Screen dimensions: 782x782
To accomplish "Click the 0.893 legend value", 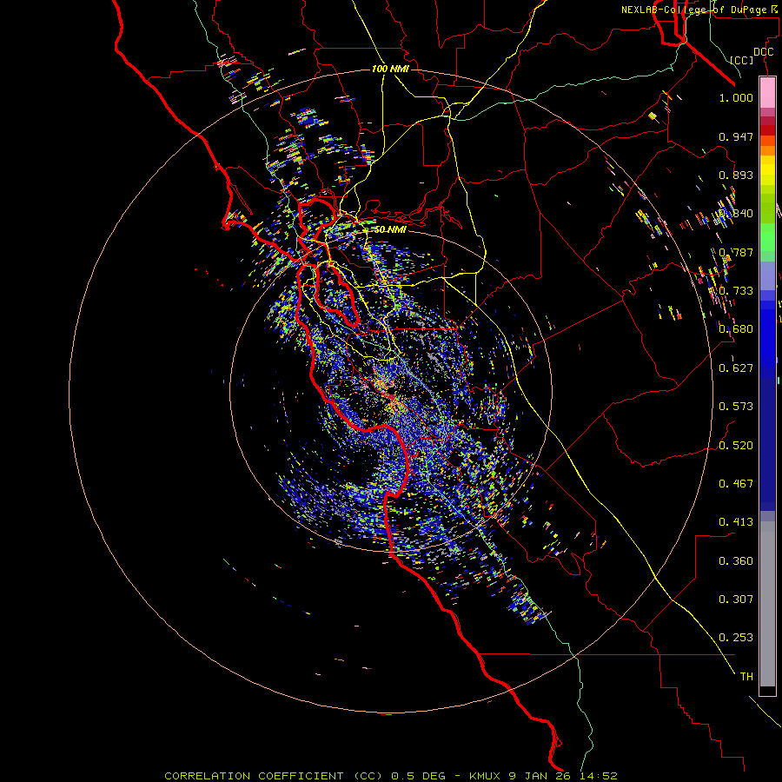I will coord(736,175).
